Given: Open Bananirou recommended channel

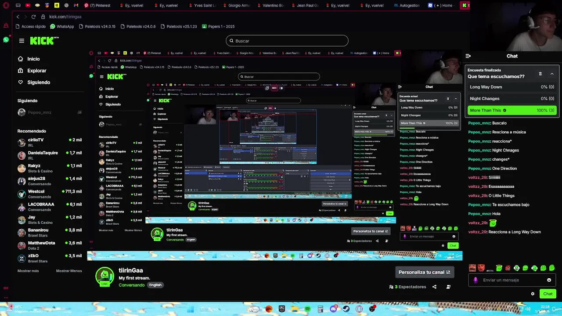Looking at the screenshot, I should tap(50, 232).
